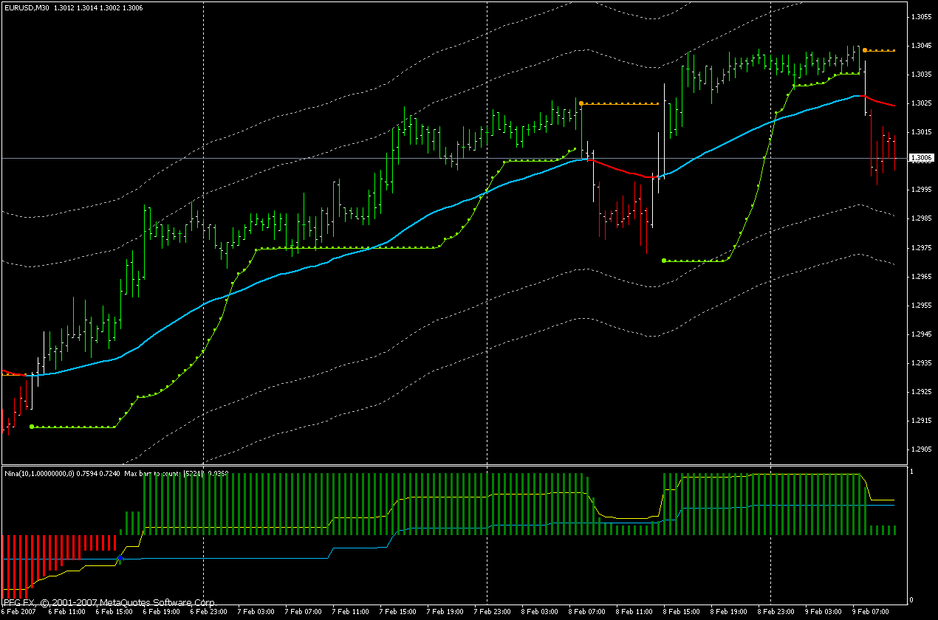This screenshot has width=938, height=620.
Task: Click the 1.2975 price axis label
Action: [920, 247]
